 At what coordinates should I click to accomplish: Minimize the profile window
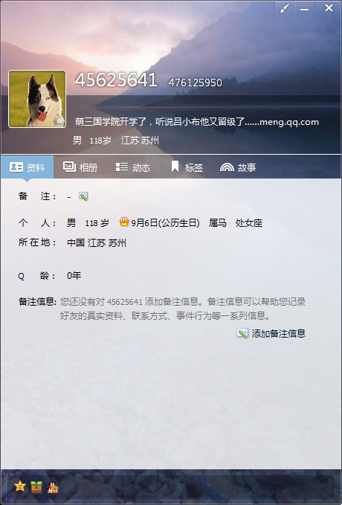tap(304, 8)
